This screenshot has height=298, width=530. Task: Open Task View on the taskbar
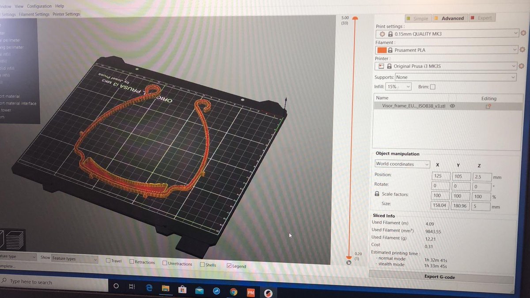[132, 287]
